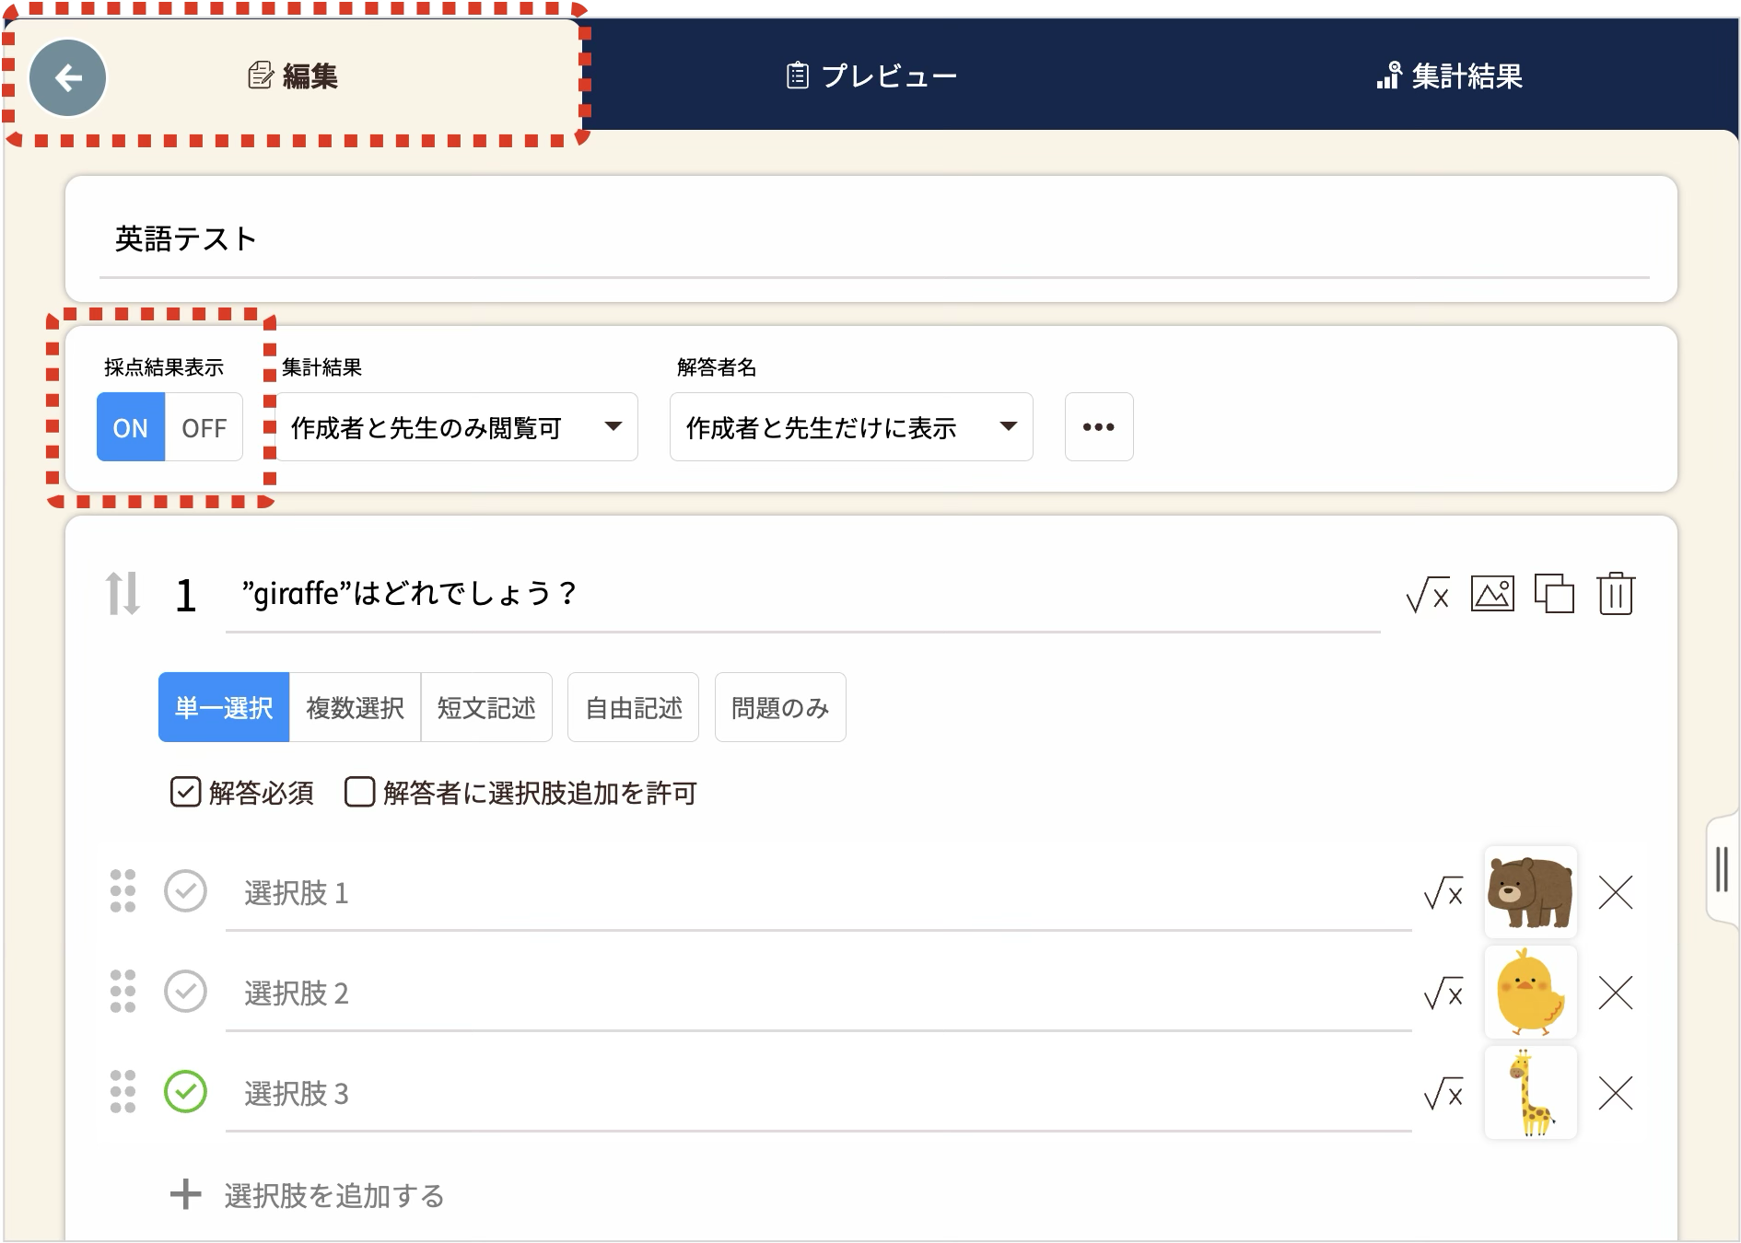
Task: Reorder question 1 with up-down arrows icon
Action: pyautogui.click(x=123, y=594)
